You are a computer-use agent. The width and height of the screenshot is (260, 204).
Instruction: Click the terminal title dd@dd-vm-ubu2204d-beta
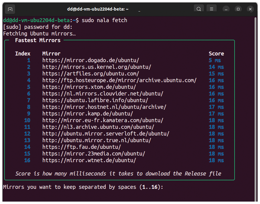[x=97, y=9]
